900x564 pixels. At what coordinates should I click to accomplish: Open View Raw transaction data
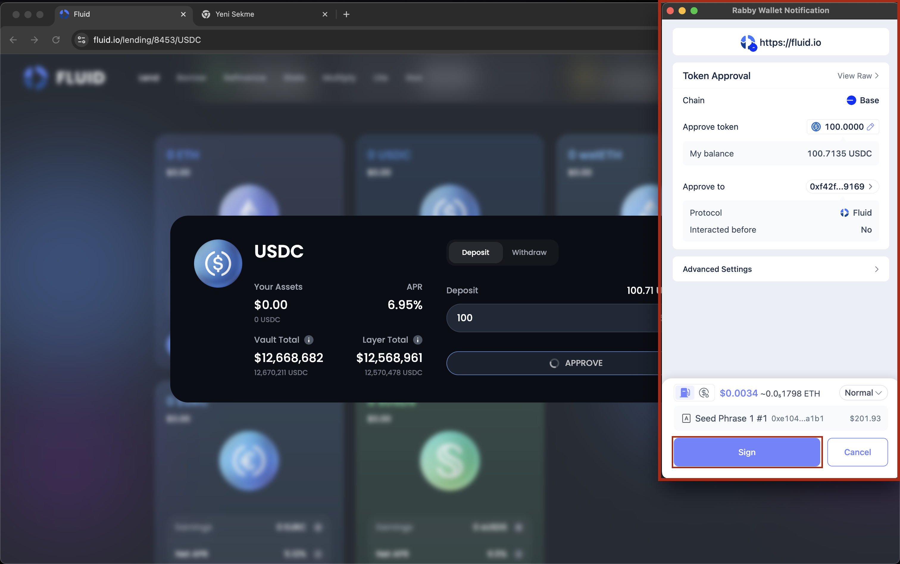(858, 76)
